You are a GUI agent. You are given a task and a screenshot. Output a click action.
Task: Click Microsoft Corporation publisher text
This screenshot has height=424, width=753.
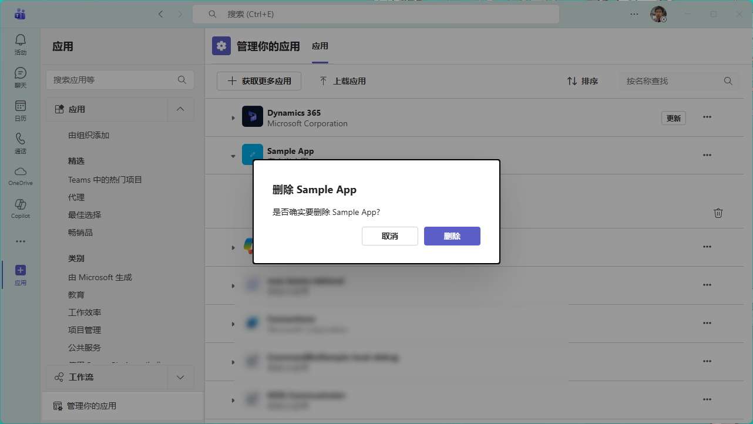click(x=307, y=123)
